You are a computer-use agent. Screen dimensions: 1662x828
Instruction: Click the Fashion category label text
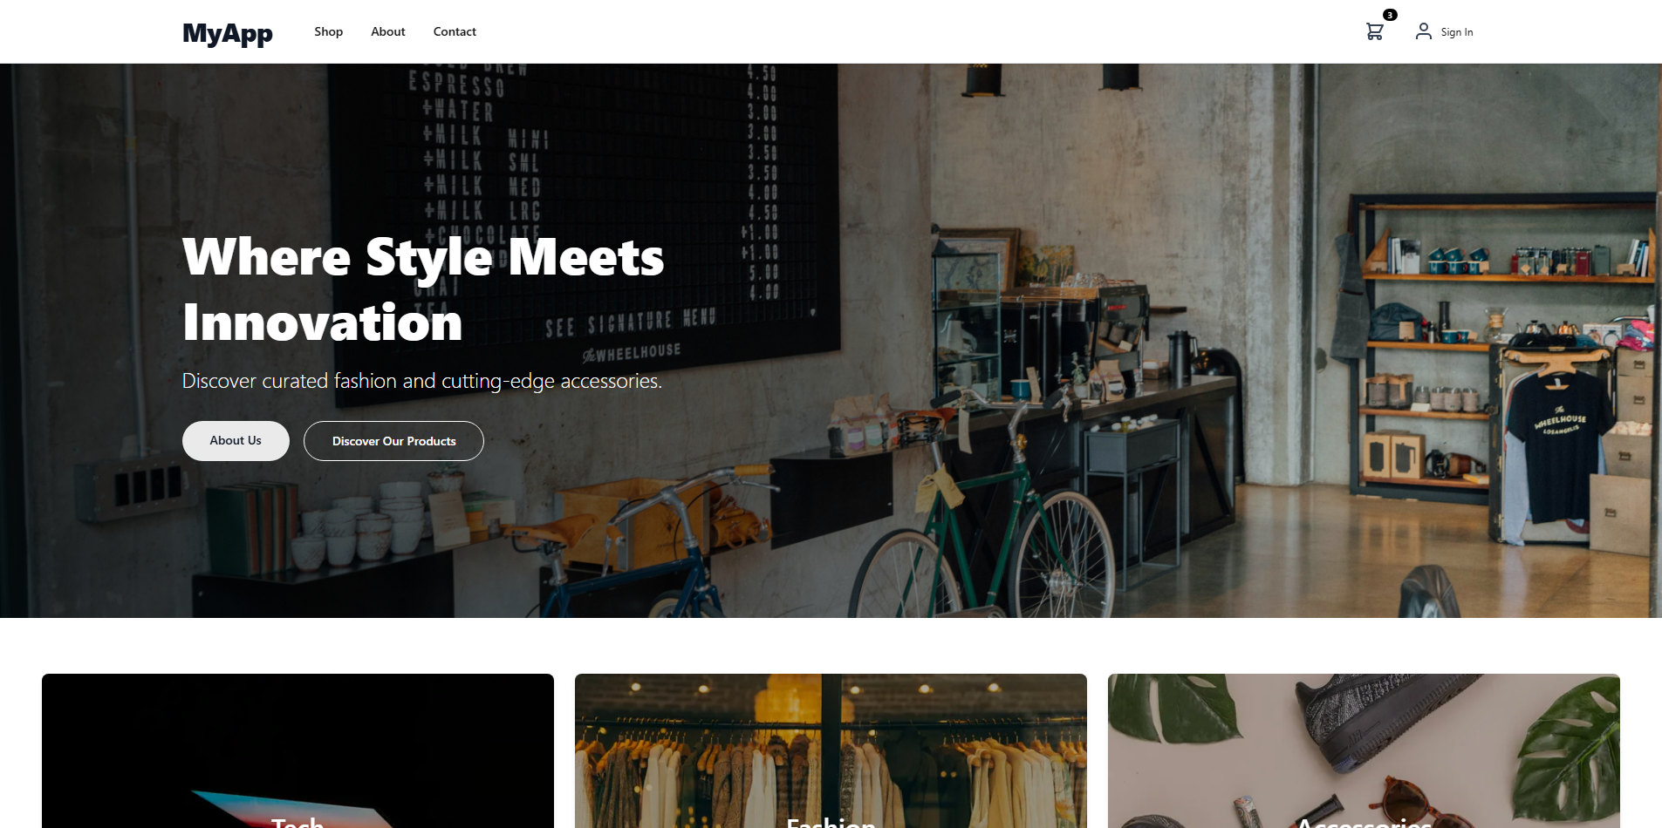click(831, 822)
